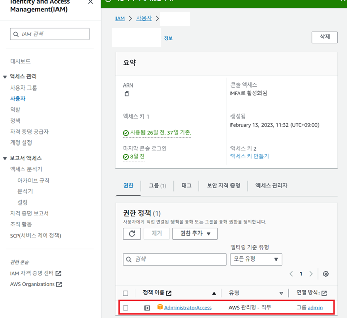Click the IAM search input field

[x=49, y=34]
